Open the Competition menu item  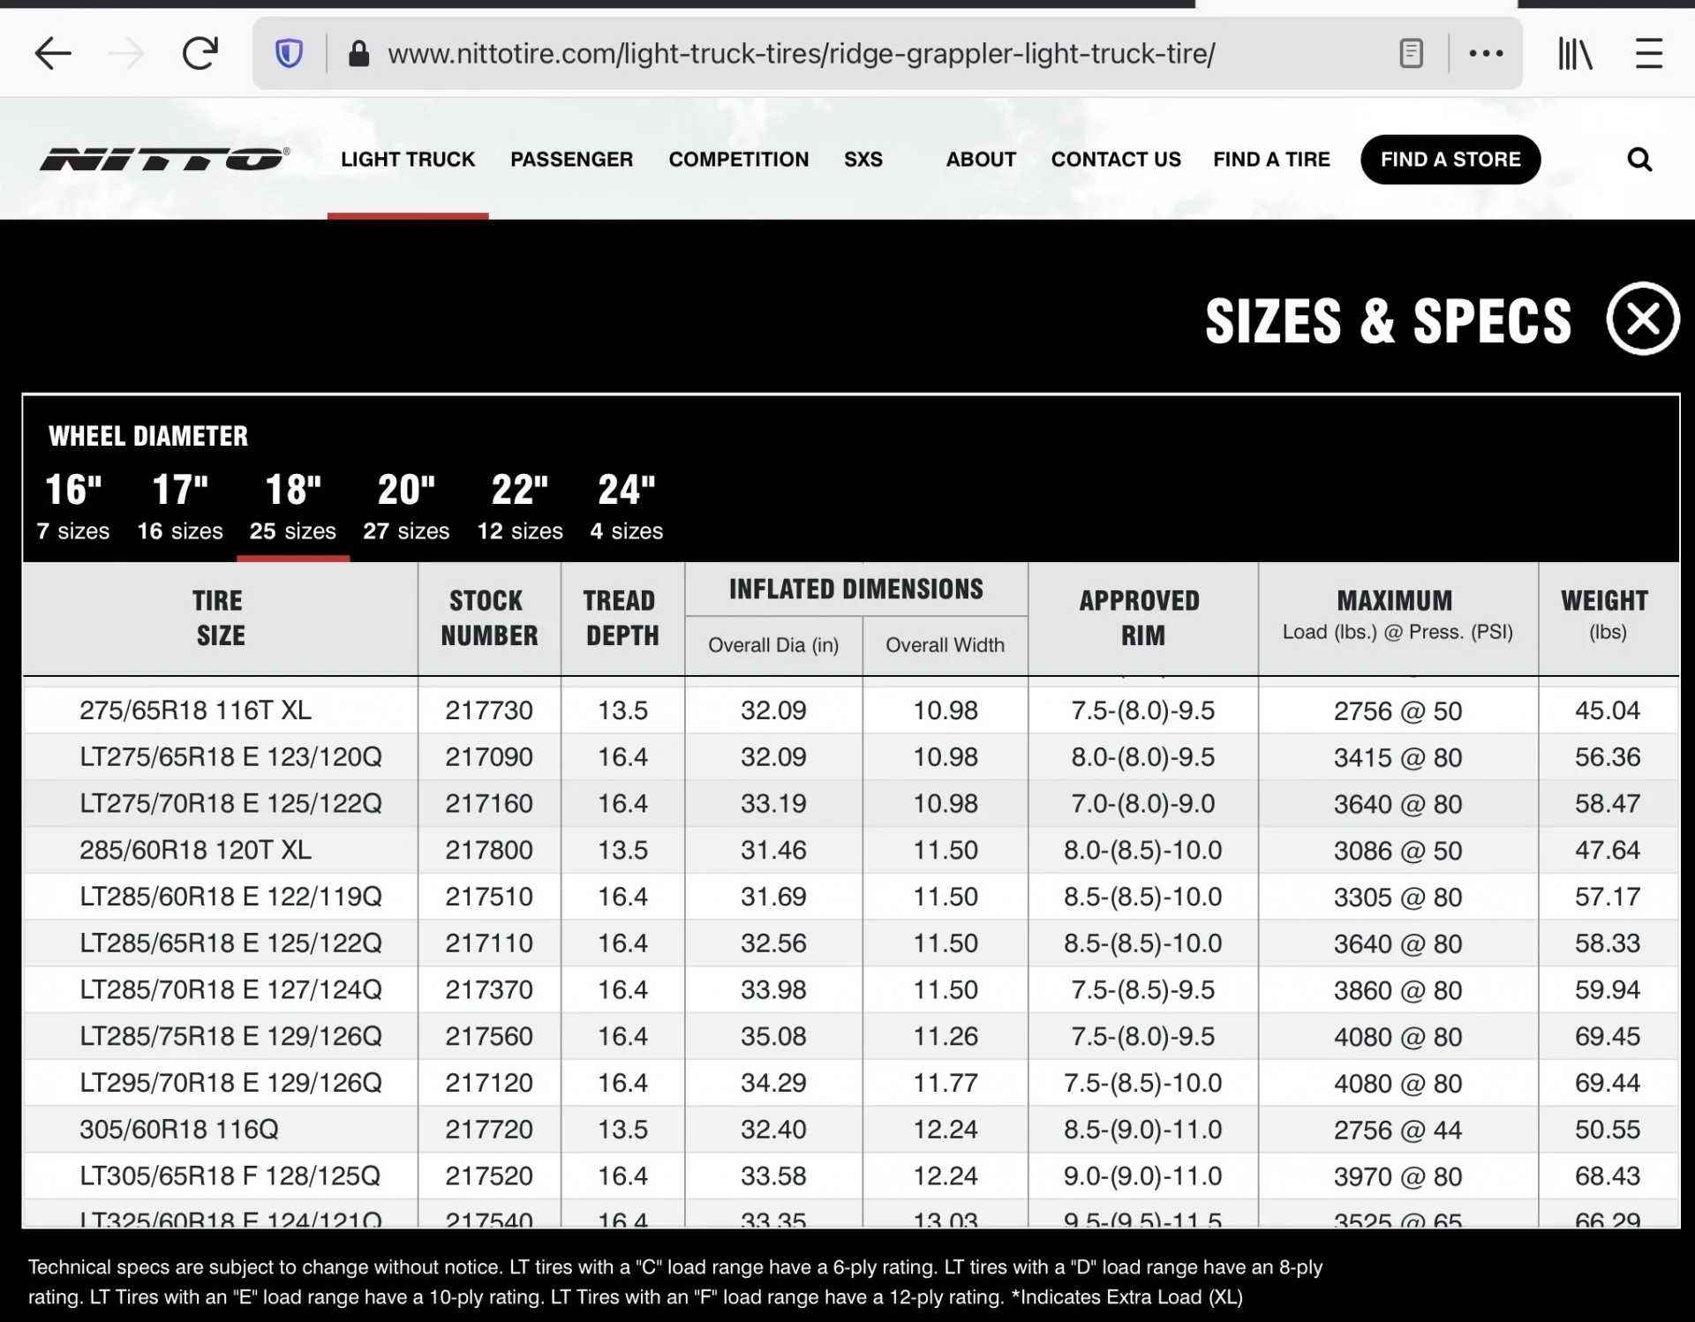(738, 160)
